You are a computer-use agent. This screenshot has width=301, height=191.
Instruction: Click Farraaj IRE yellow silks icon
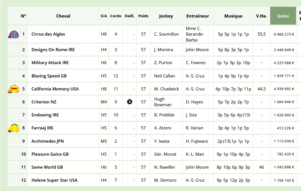click(14, 128)
